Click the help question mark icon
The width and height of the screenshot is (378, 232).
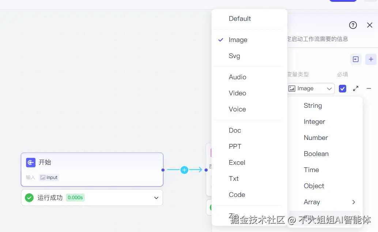[x=353, y=25]
